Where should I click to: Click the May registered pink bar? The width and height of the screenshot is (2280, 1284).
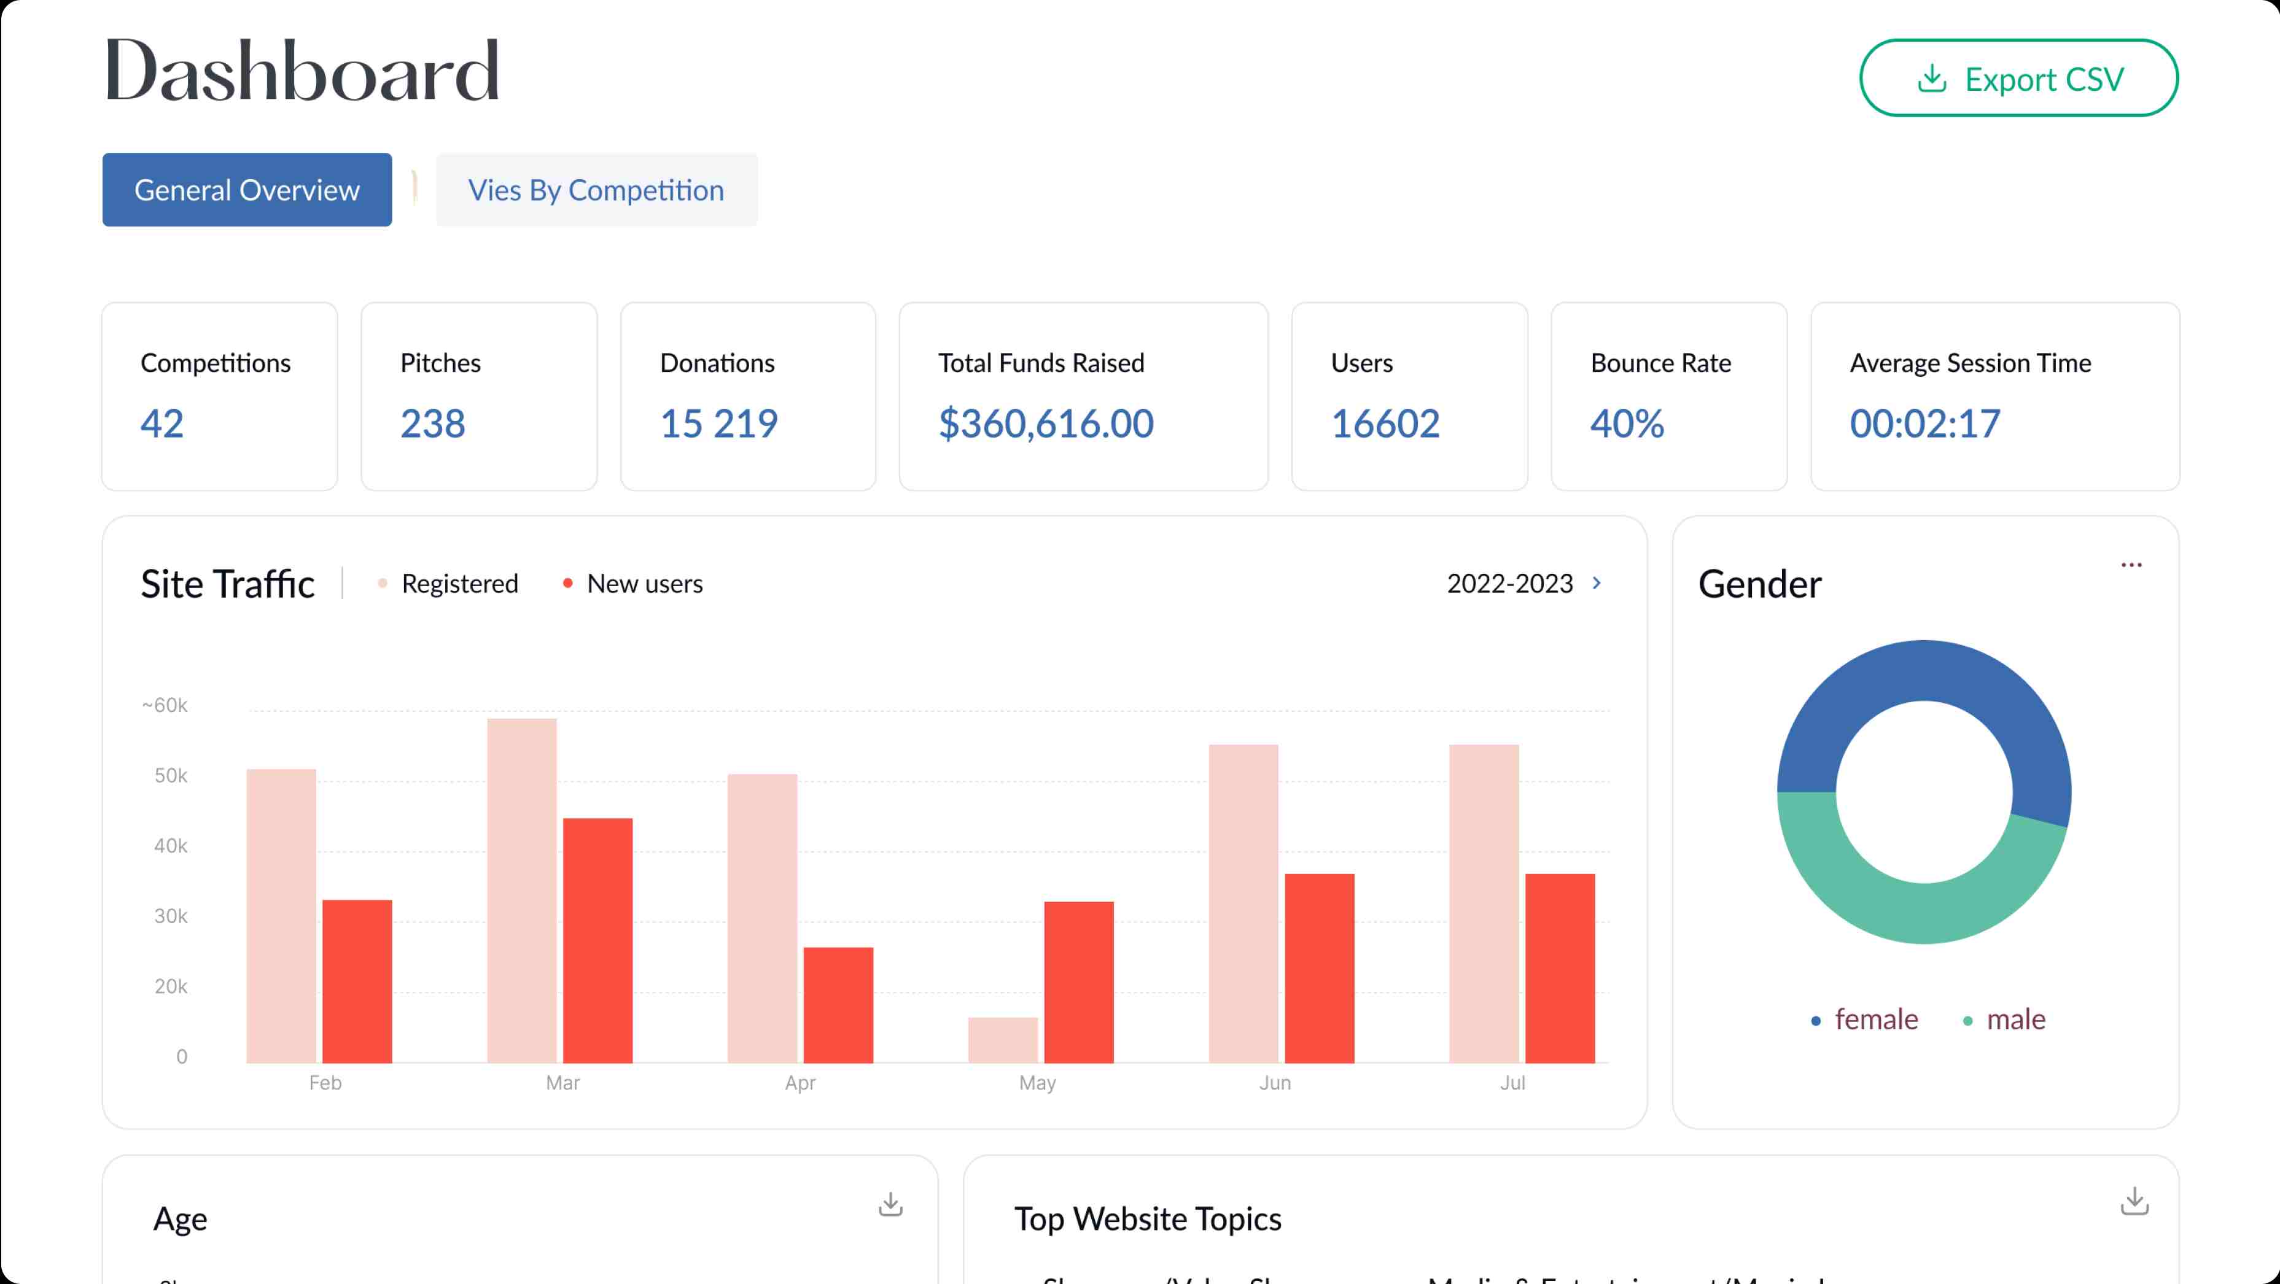click(1003, 1040)
